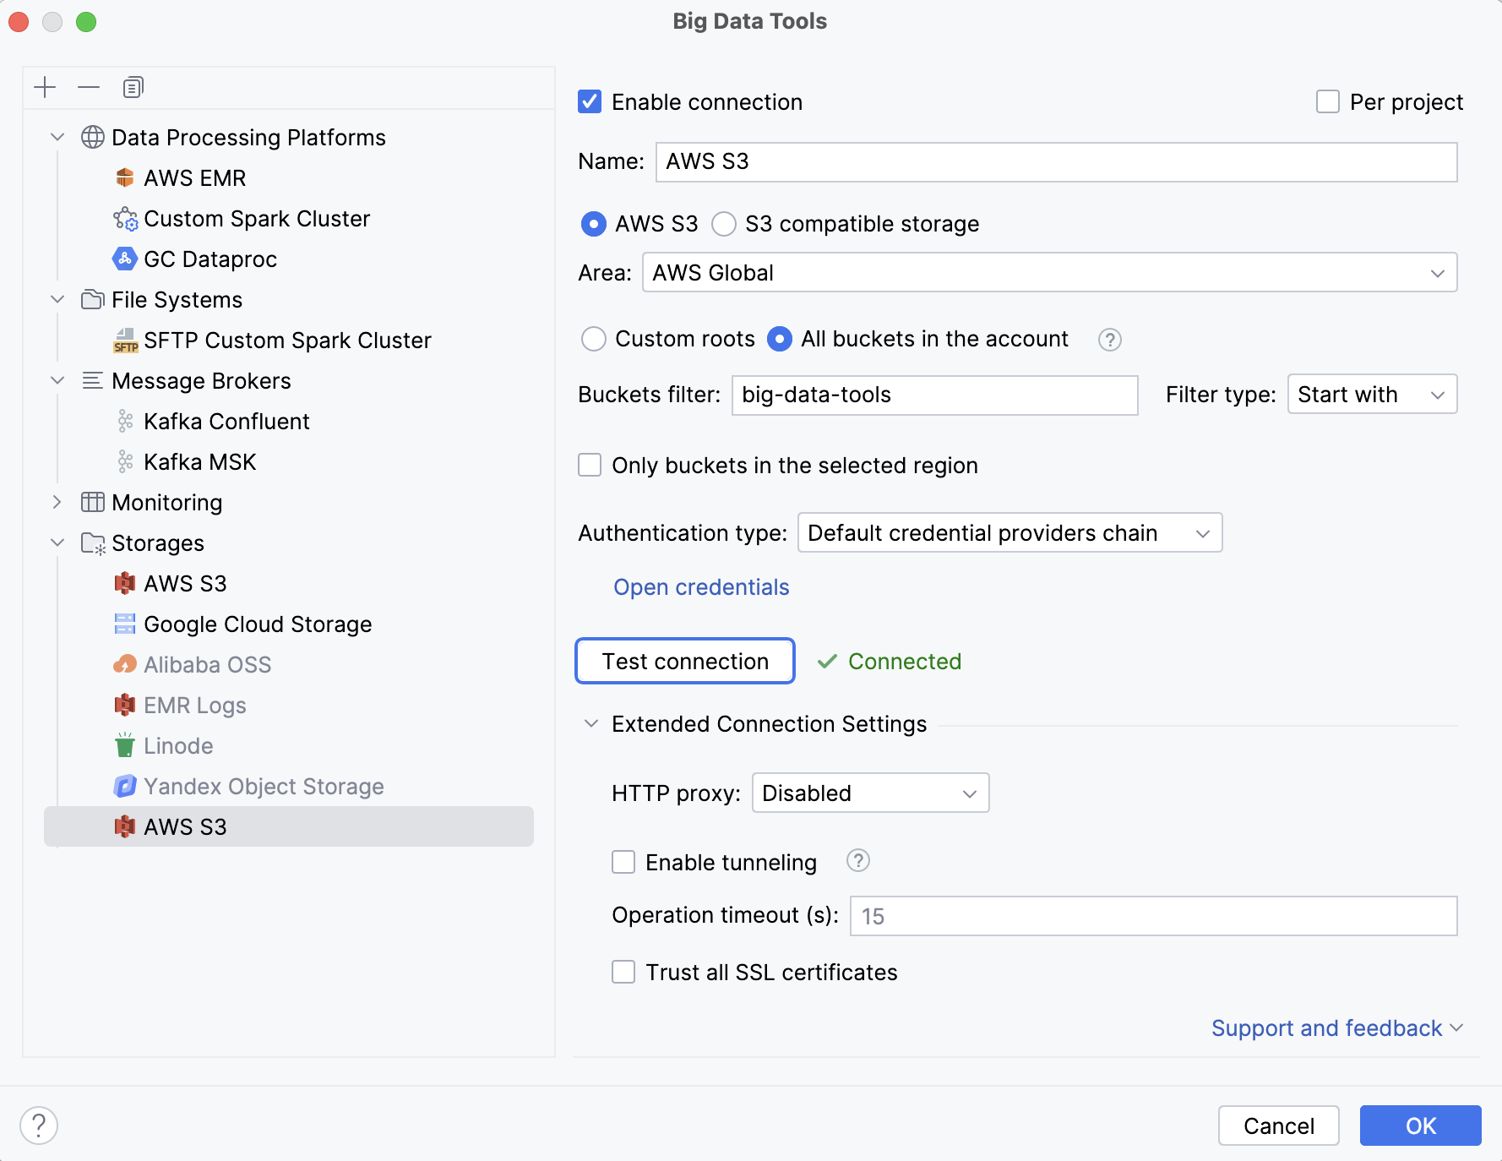Click the Yandex Object Storage icon
The width and height of the screenshot is (1502, 1161).
pyautogui.click(x=125, y=786)
